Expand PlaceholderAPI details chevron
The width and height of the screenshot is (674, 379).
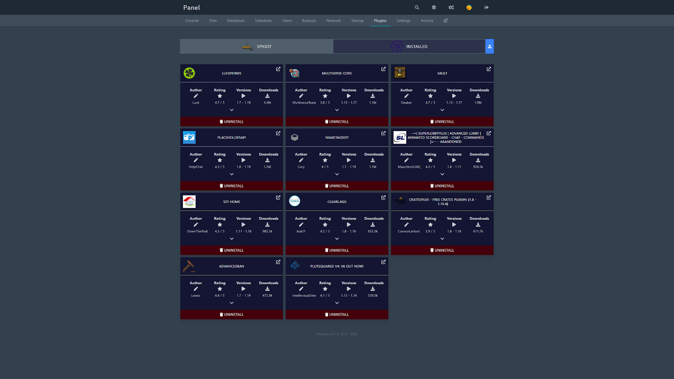(x=232, y=174)
